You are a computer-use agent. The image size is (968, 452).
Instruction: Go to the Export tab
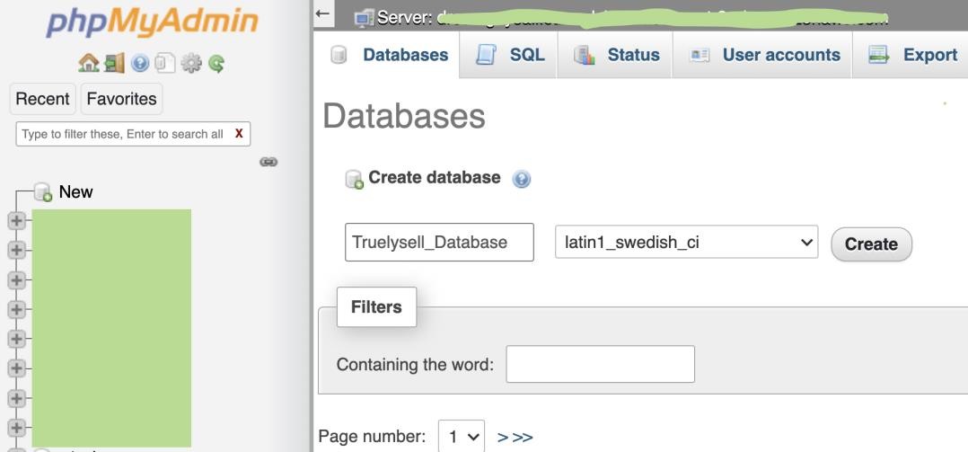(912, 55)
